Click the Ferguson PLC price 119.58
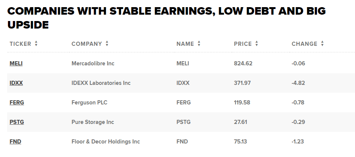Image resolution: width=355 pixels, height=157 pixels. pos(242,103)
